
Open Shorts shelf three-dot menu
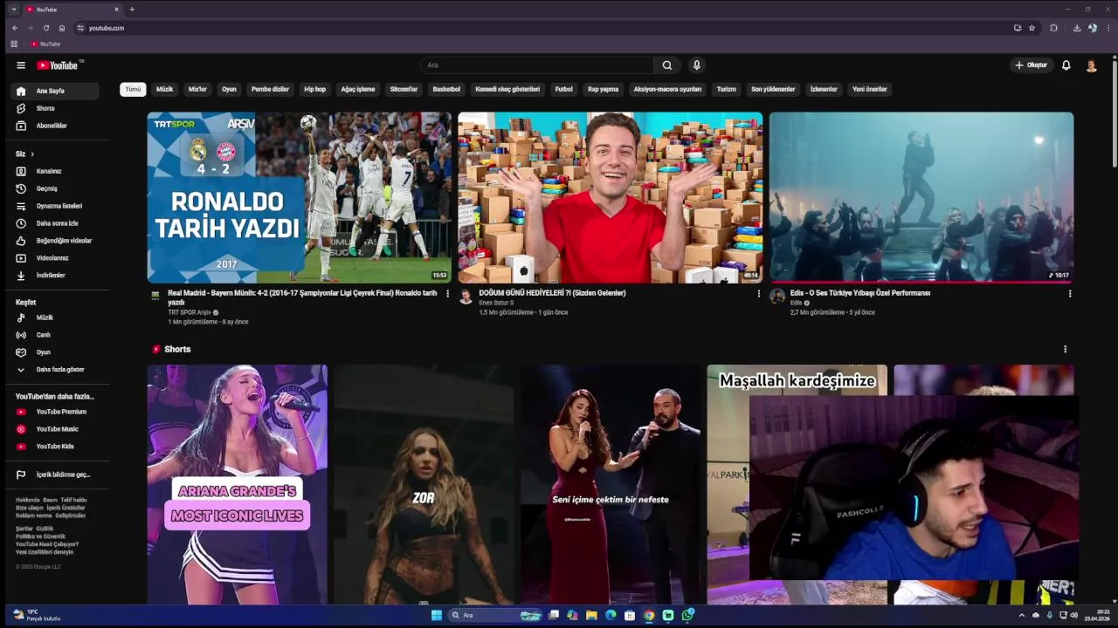pyautogui.click(x=1065, y=349)
